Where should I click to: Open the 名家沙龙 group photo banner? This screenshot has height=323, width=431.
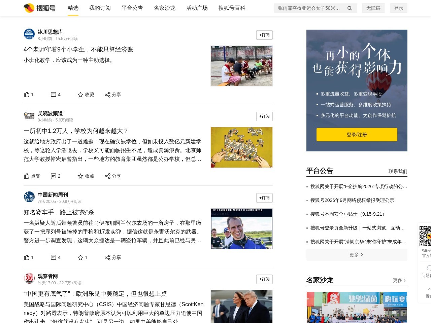pos(357,308)
